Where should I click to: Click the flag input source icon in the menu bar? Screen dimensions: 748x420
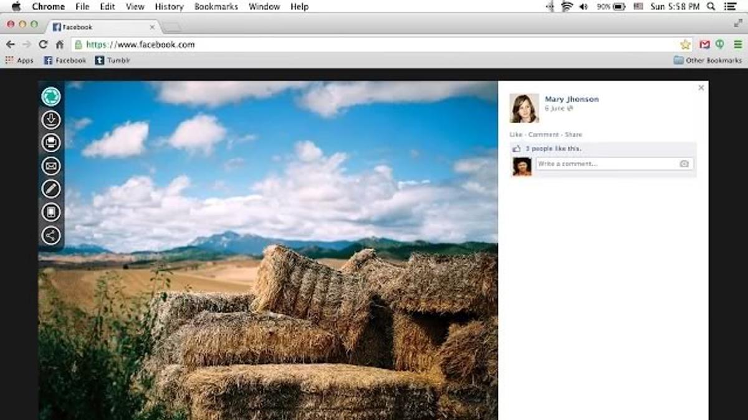pos(638,6)
